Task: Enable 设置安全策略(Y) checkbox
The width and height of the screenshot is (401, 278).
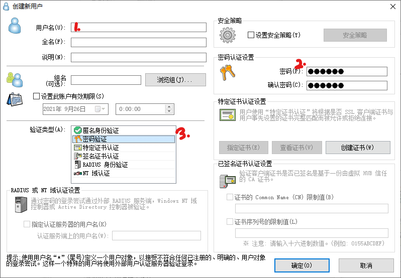Action: click(251, 35)
